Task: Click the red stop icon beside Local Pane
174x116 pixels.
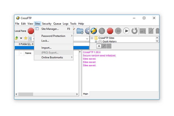Action: [x=31, y=31]
